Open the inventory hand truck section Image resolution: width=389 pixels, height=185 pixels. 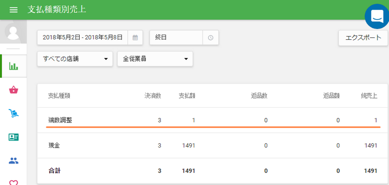tap(13, 113)
